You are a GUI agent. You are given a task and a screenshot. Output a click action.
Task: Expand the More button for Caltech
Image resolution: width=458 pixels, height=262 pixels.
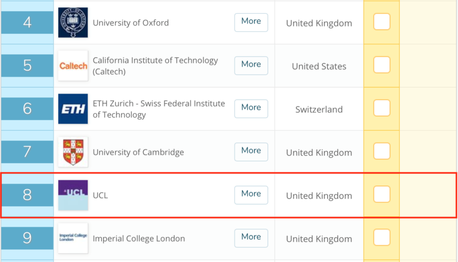pos(251,66)
